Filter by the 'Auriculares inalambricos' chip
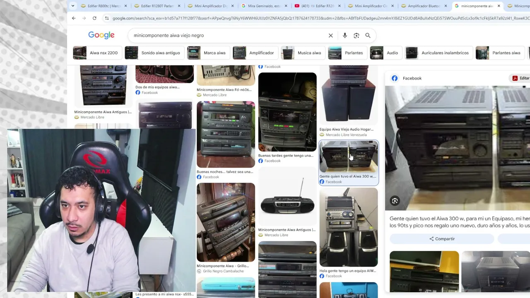The width and height of the screenshot is (530, 298). 438,53
